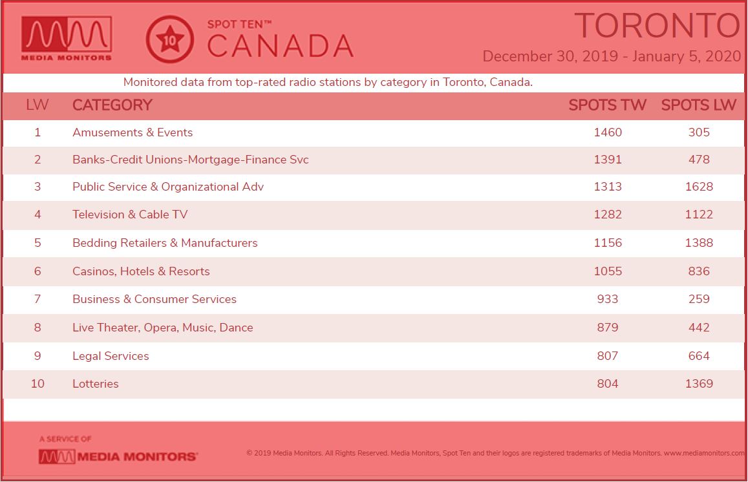
Task: Click Bedding Retailers & Manufacturers category
Action: [x=165, y=243]
